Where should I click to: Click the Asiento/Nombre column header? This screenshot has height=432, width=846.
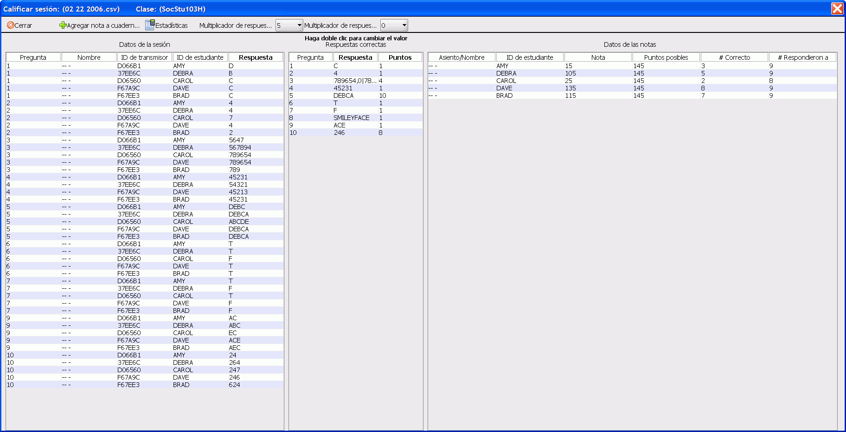tap(462, 57)
